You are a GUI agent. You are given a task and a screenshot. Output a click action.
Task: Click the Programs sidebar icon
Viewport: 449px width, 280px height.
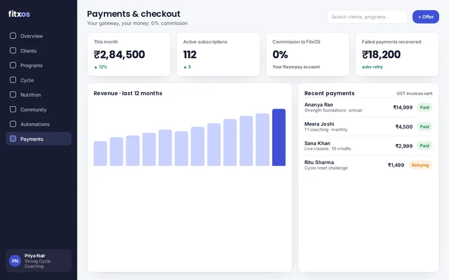13,65
